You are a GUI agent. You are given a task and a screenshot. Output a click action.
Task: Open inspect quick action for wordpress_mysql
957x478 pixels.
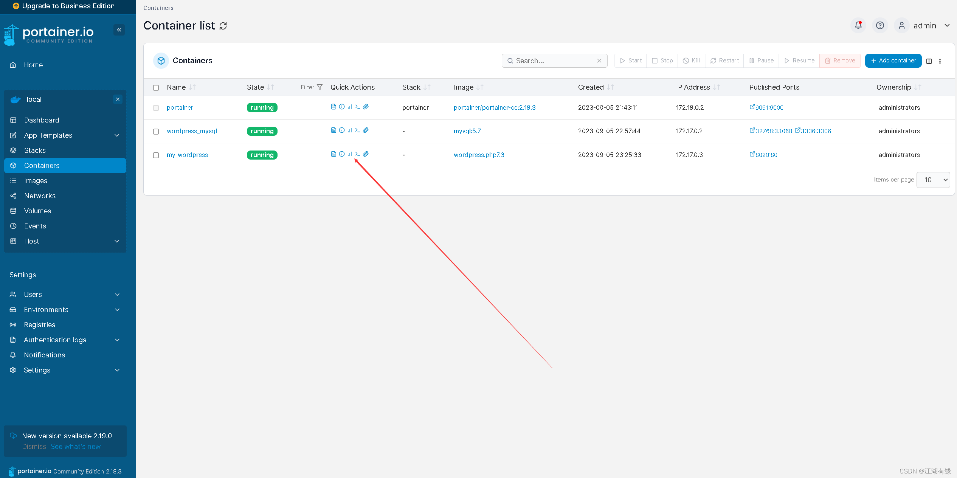click(x=342, y=130)
